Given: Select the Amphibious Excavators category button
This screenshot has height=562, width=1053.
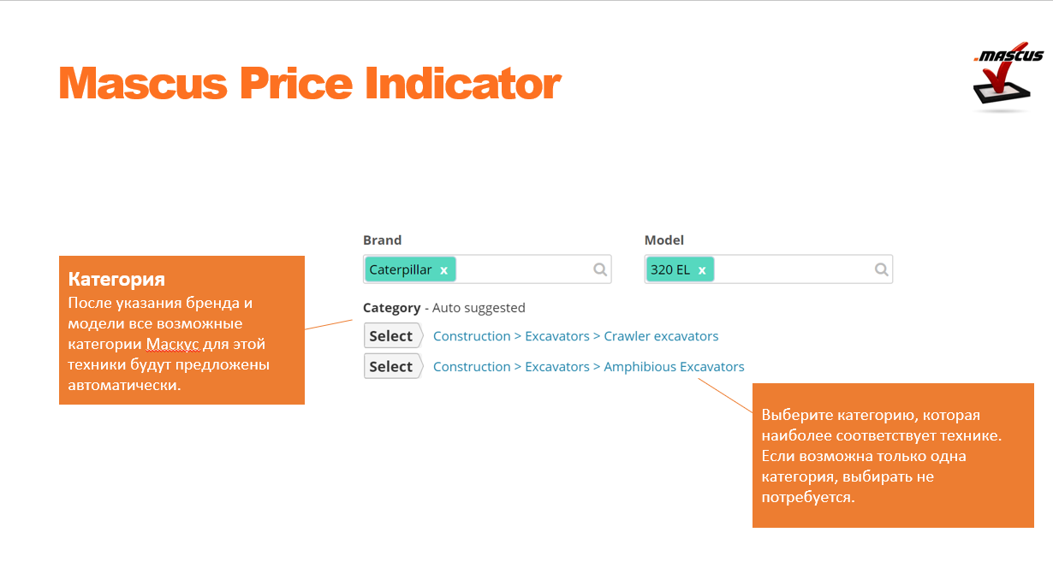Looking at the screenshot, I should point(393,367).
